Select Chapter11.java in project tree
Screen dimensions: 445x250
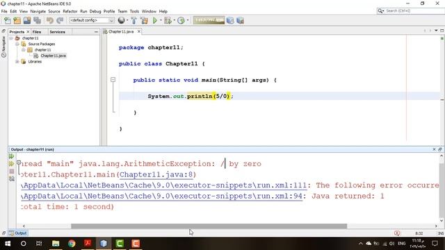point(53,56)
